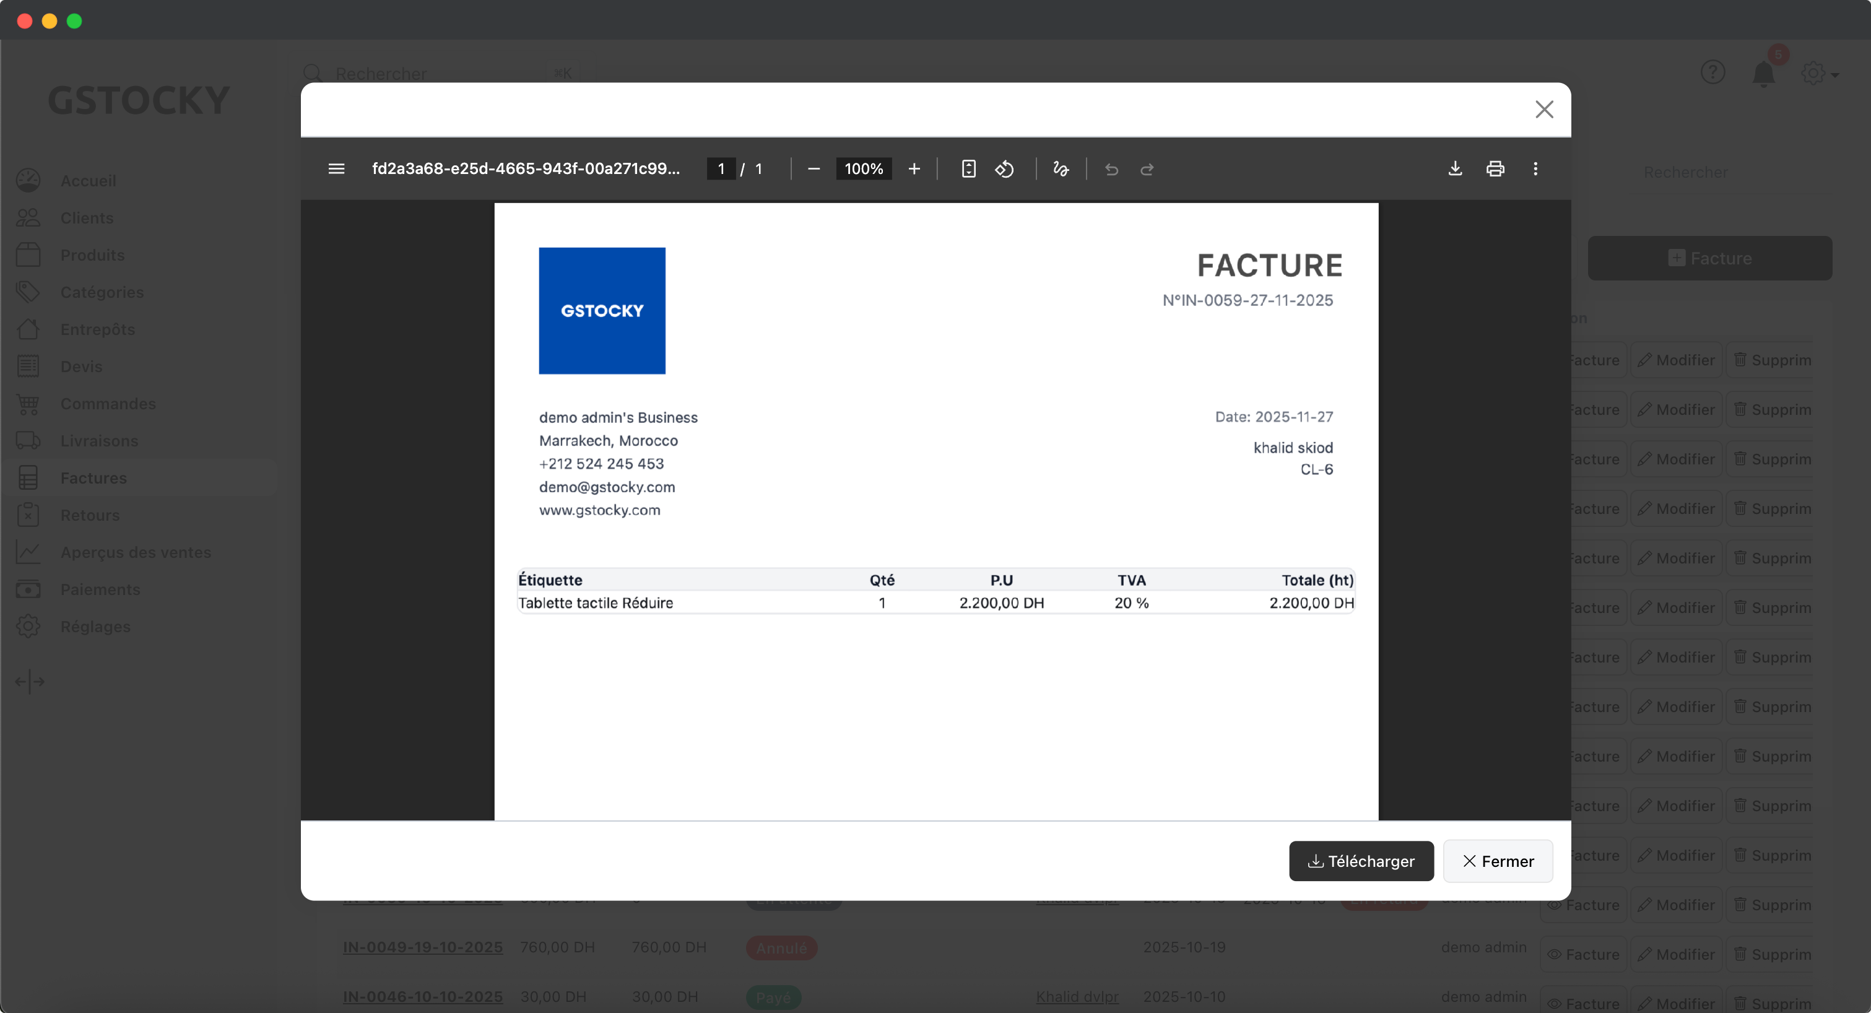Viewport: 1871px width, 1013px height.
Task: Open the Factures sidebar menu item
Action: pyautogui.click(x=93, y=478)
